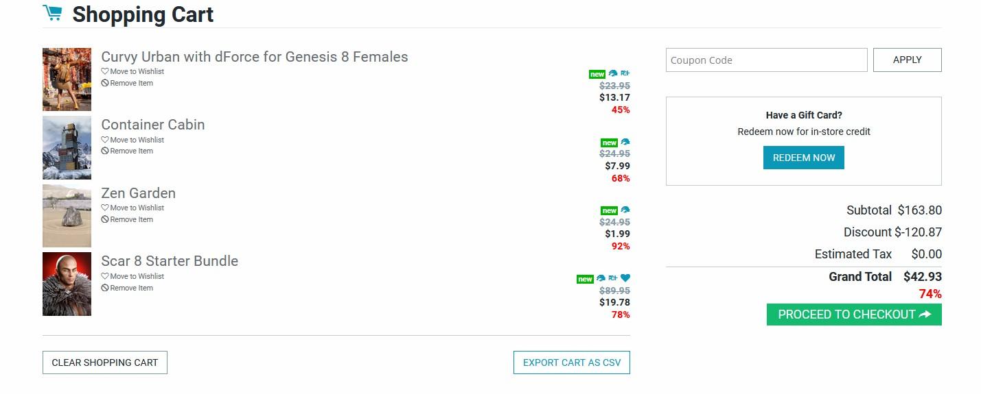Click the shopping cart icon beside the heading
The height and width of the screenshot is (394, 981).
52,13
